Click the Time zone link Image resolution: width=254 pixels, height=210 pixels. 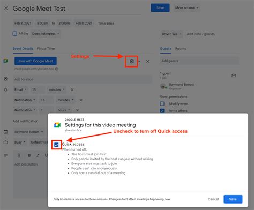click(106, 24)
